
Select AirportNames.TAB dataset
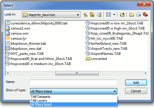(x=103, y=54)
